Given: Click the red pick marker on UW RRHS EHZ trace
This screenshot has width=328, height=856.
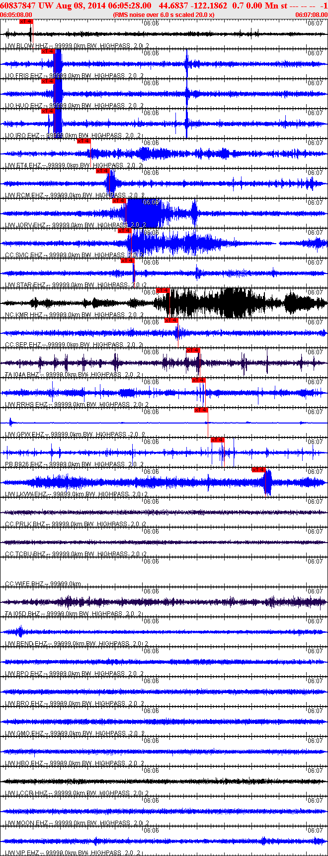Looking at the screenshot, I should point(199,380).
